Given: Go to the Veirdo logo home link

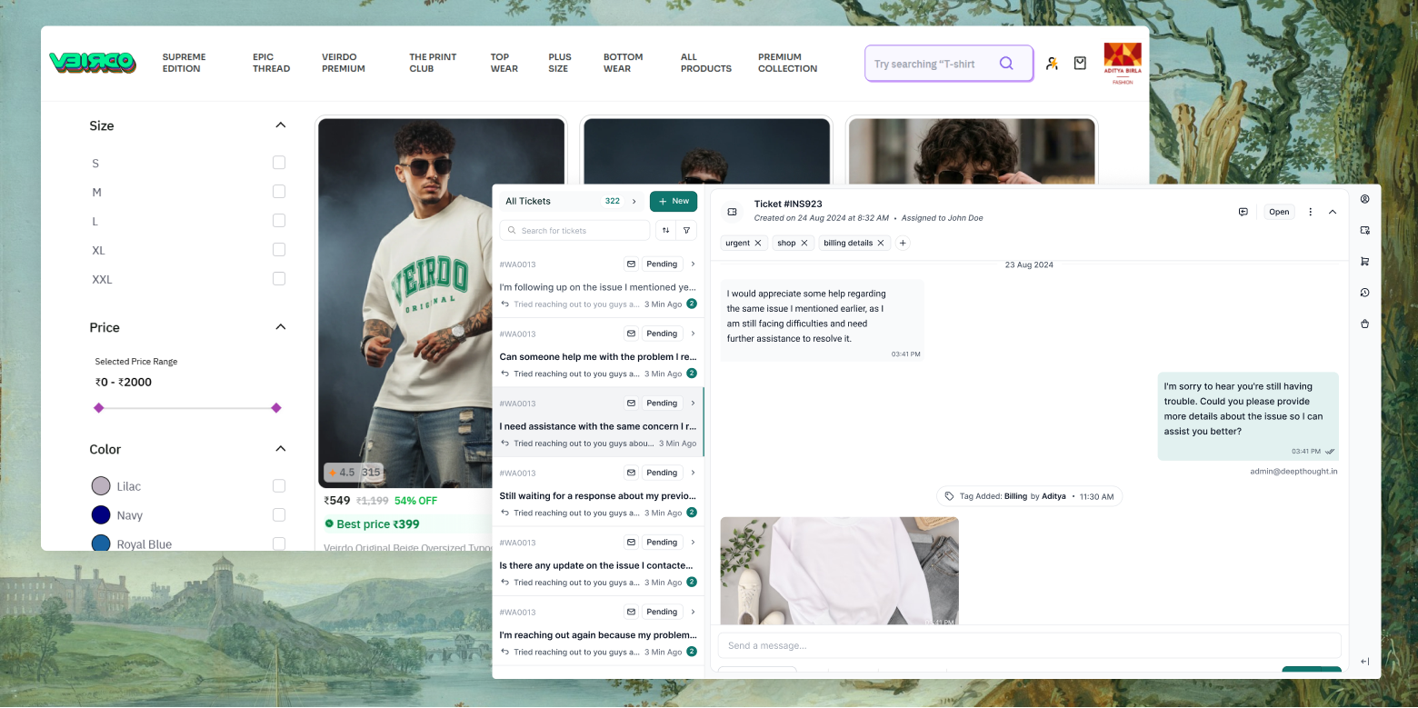Looking at the screenshot, I should [93, 62].
